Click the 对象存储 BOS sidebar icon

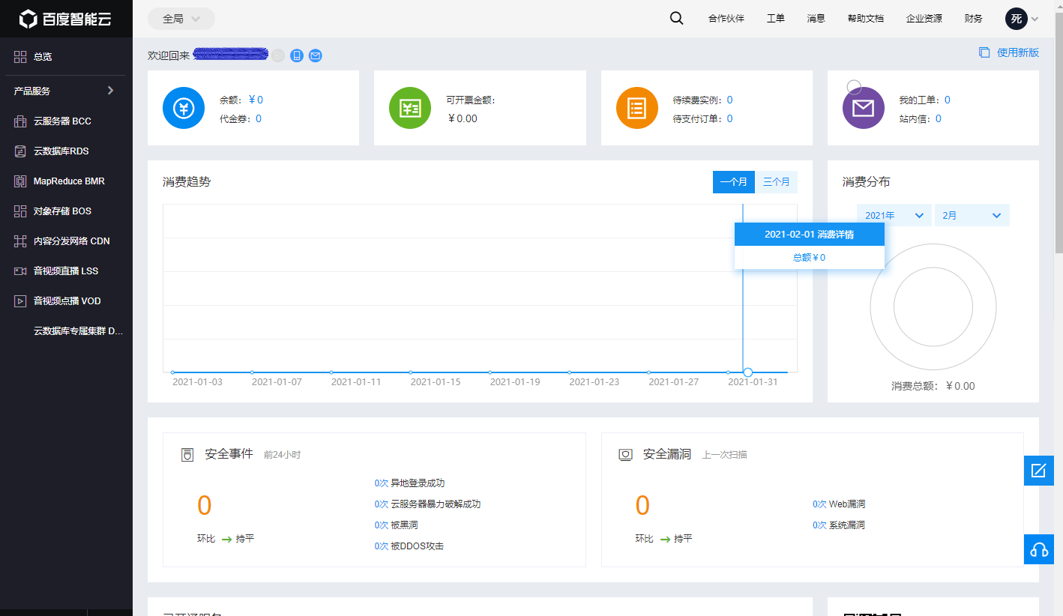click(20, 211)
